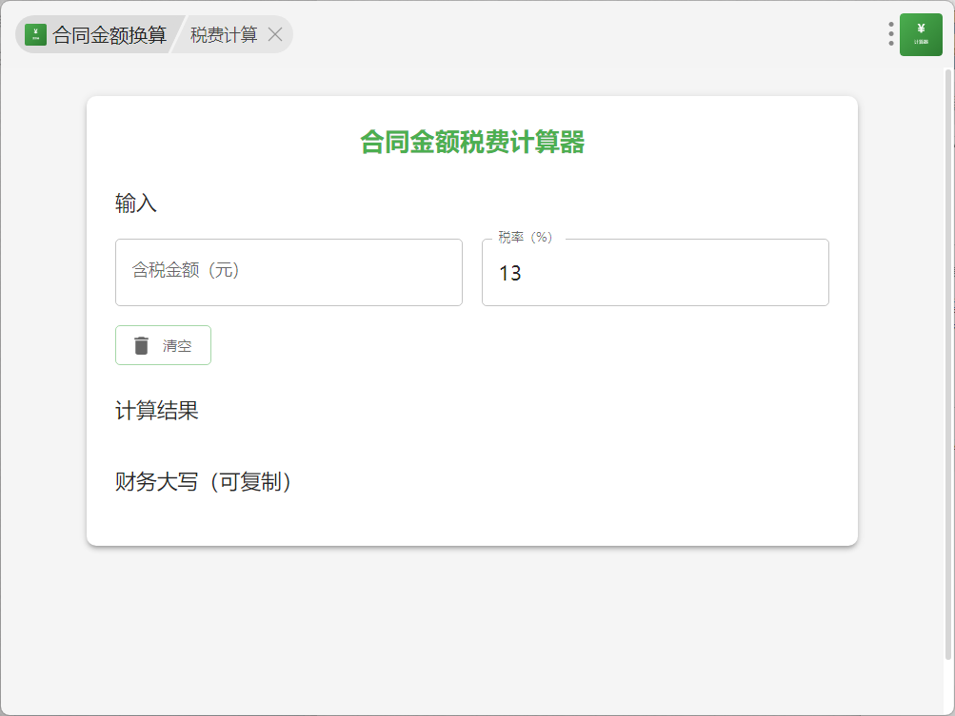Click the blank card space right of 清空

click(524, 345)
